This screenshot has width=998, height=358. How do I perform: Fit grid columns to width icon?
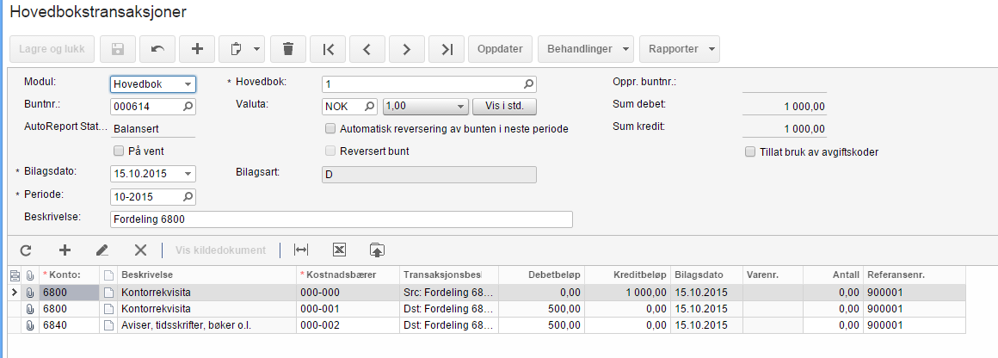[x=301, y=250]
